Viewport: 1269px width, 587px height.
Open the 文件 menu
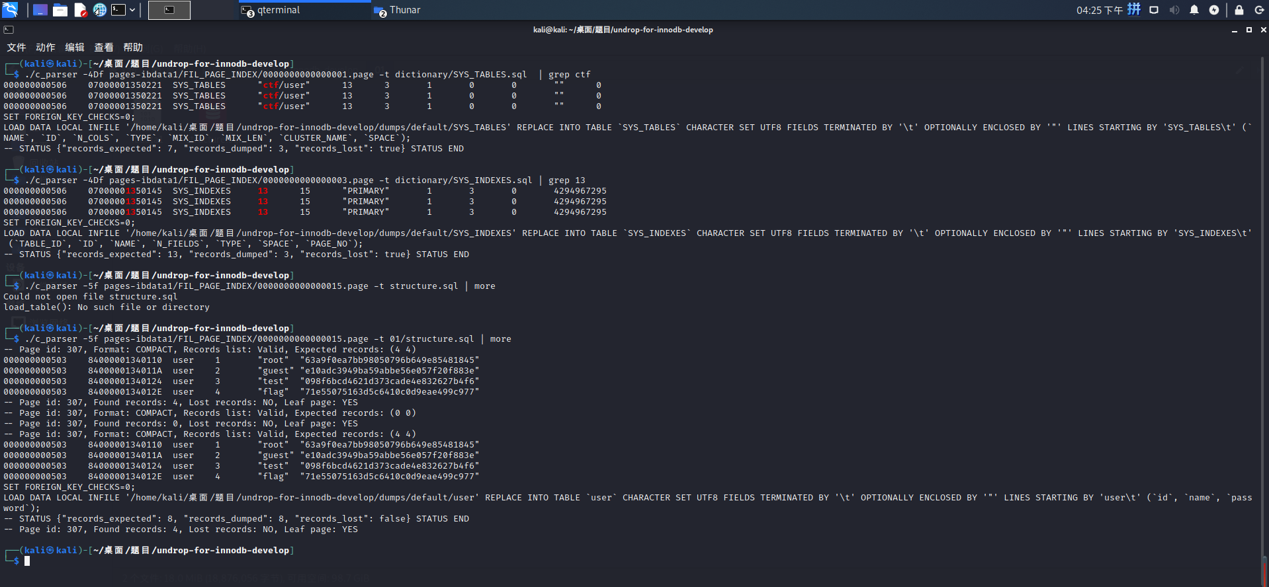[x=17, y=48]
